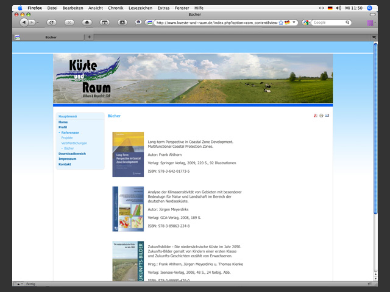
Task: Go forward with the Forward arrow button
Action: pyautogui.click(x=32, y=23)
